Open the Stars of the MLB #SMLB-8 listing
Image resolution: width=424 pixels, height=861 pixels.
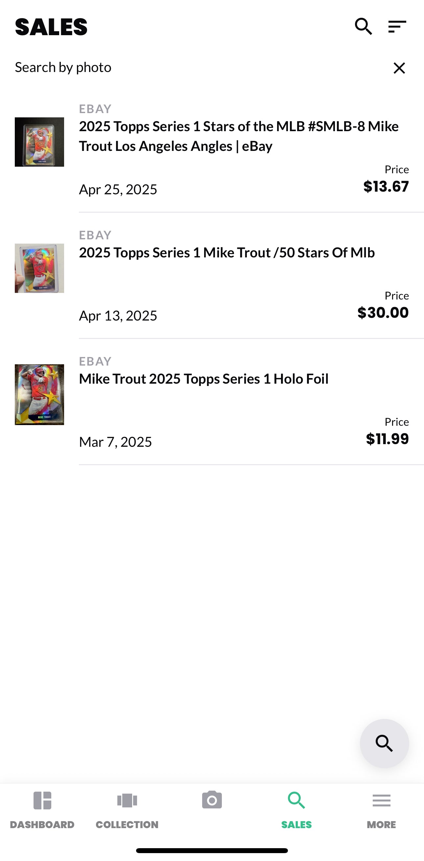click(239, 136)
